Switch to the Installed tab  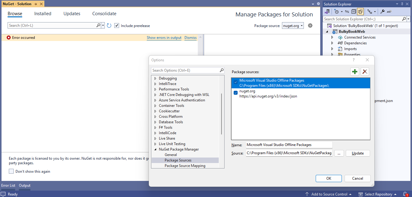click(x=43, y=13)
